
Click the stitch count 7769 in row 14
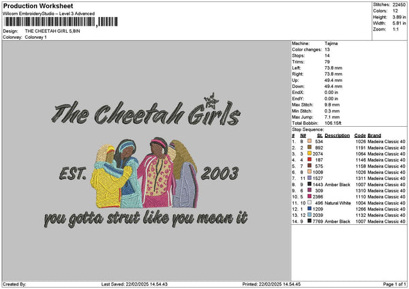click(x=318, y=222)
